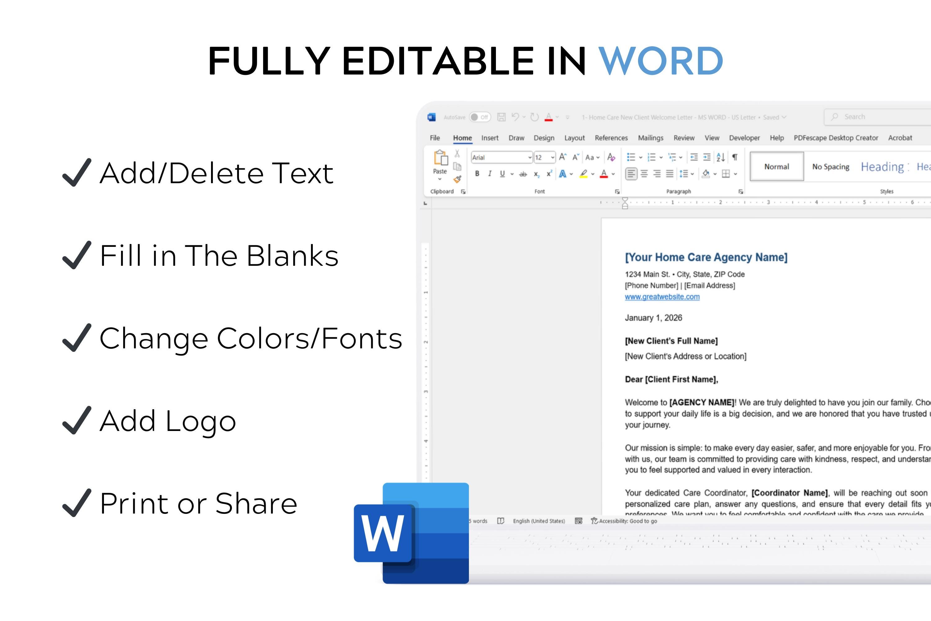Click the Paste clipboard icon
This screenshot has width=931, height=621.
pos(440,158)
